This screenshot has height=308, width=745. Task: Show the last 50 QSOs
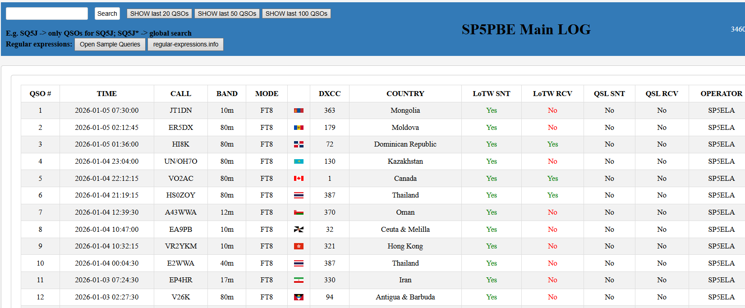point(227,14)
